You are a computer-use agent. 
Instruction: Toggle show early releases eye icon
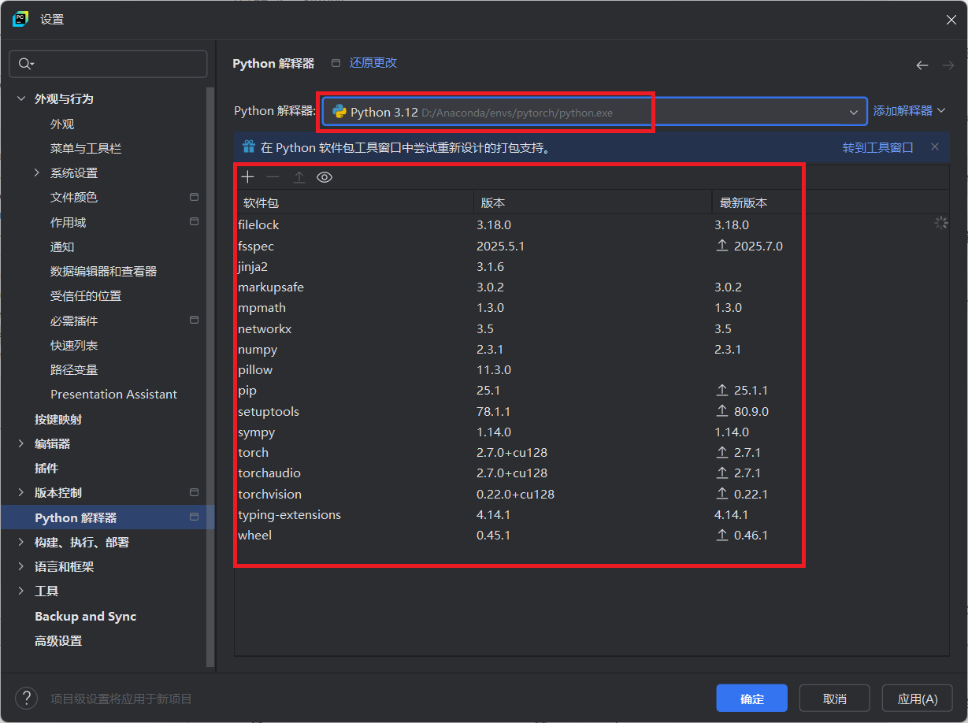[x=325, y=177]
